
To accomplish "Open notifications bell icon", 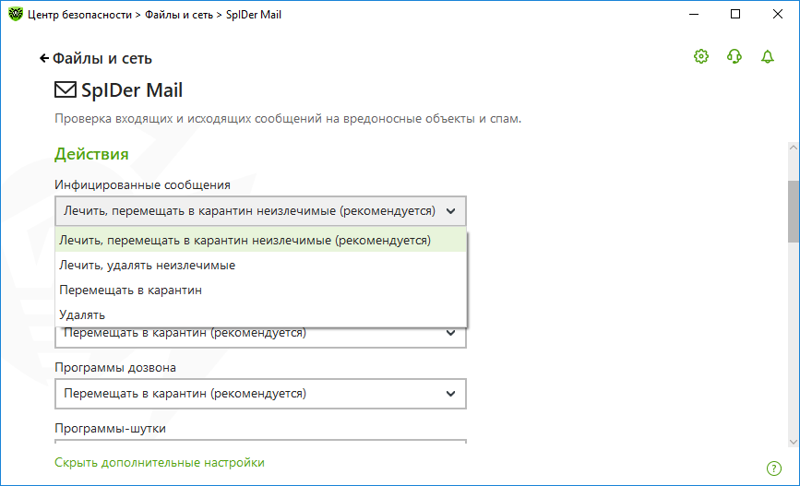I will click(x=768, y=56).
